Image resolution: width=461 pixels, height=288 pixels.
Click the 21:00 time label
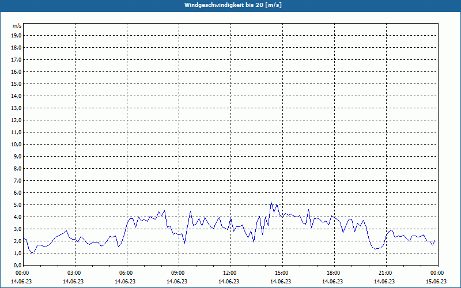point(386,273)
